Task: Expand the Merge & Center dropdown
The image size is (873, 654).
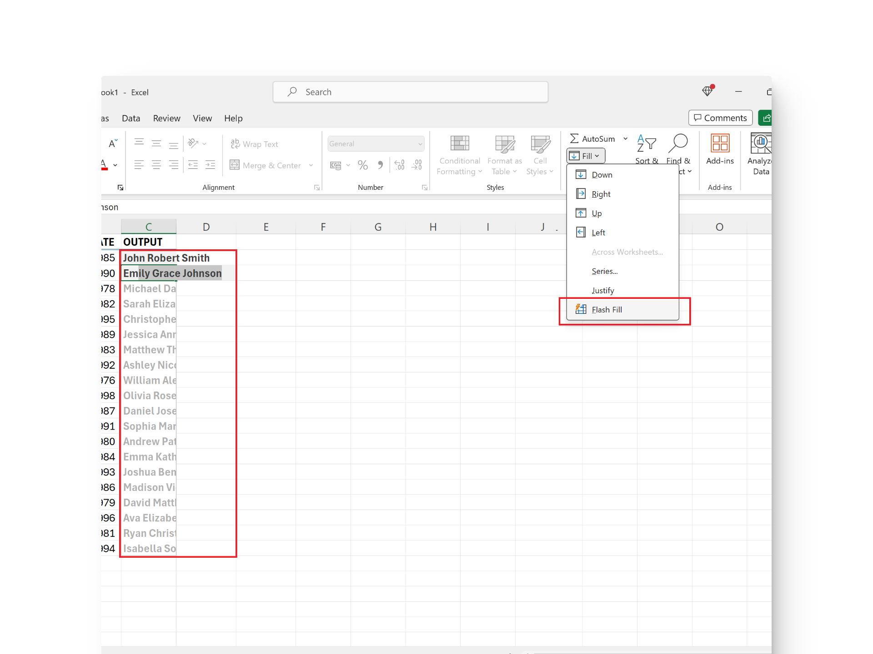Action: coord(311,165)
